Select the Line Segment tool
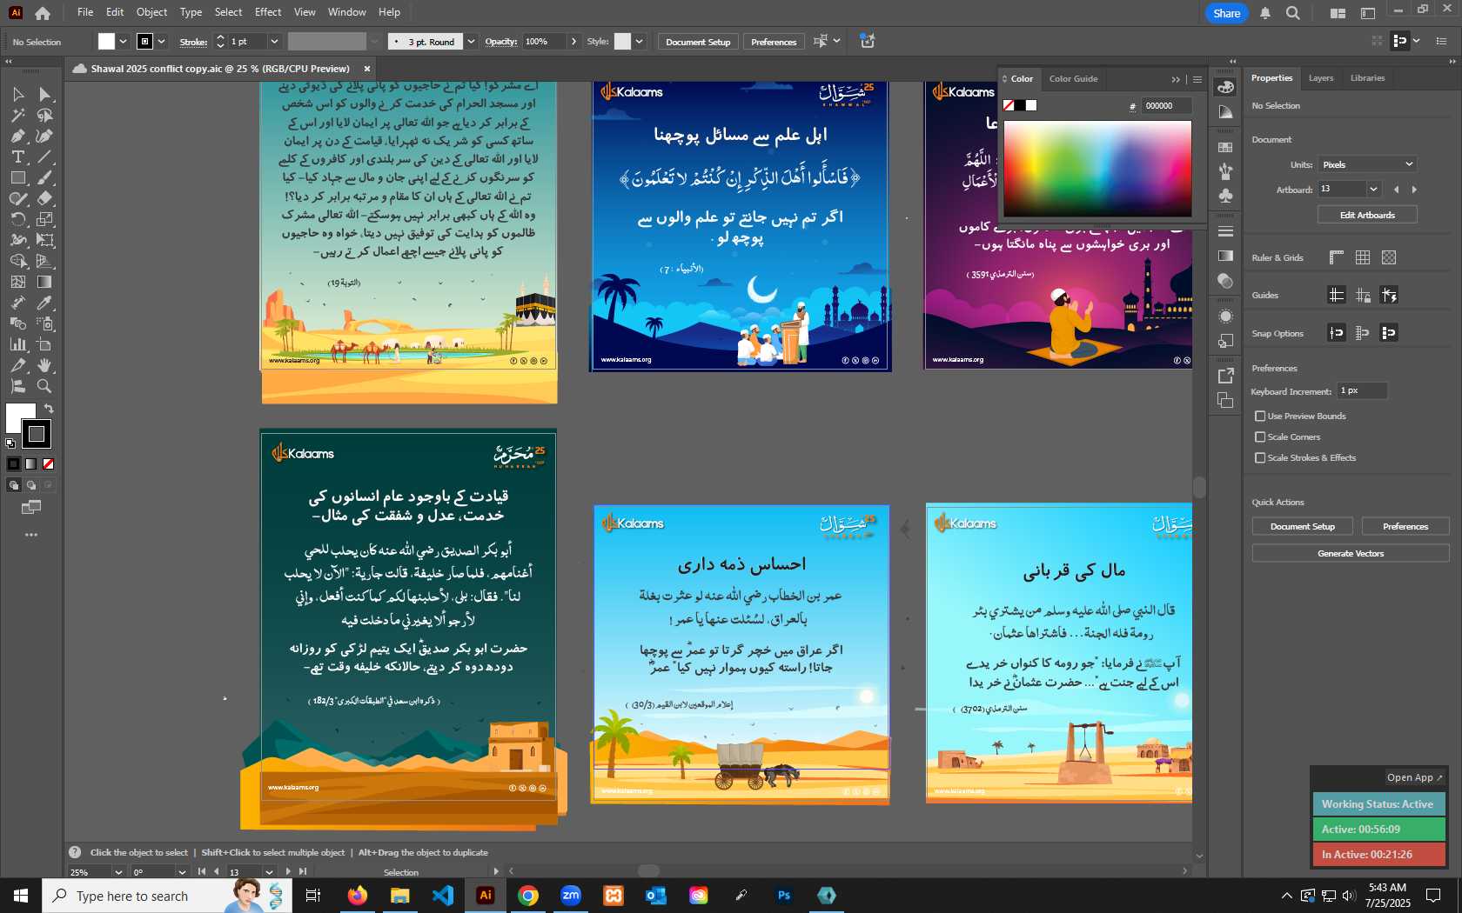1462x913 pixels. point(44,157)
